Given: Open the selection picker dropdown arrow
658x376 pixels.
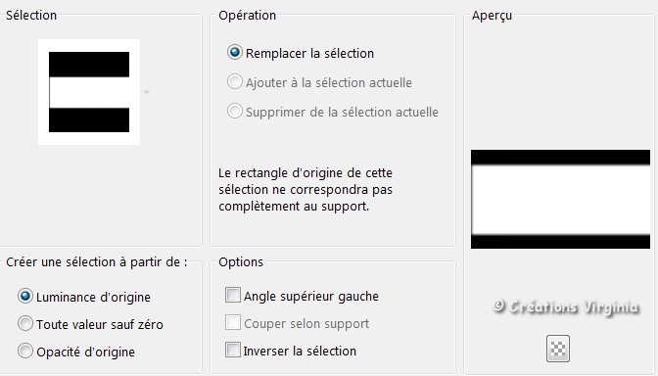Looking at the screenshot, I should pyautogui.click(x=147, y=92).
